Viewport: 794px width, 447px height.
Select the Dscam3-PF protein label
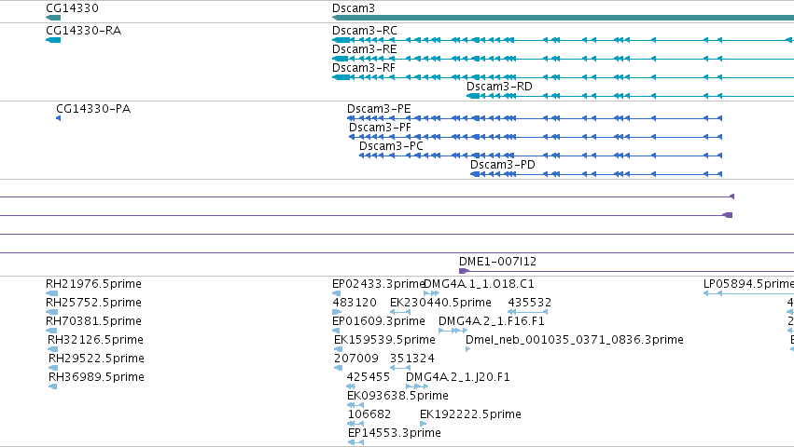coord(380,128)
